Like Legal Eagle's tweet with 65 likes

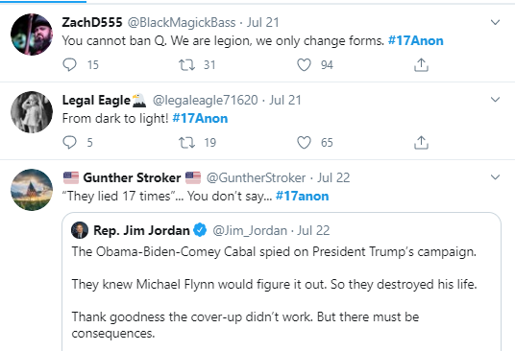[x=304, y=142]
